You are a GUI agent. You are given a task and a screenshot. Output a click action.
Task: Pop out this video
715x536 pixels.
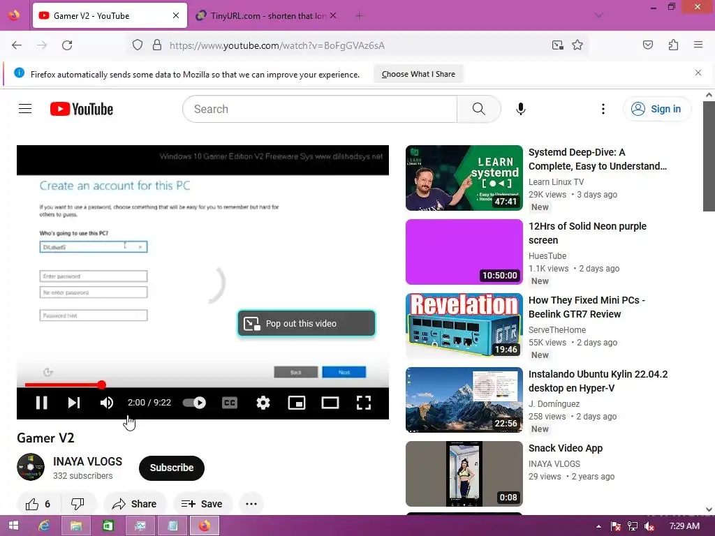tap(307, 323)
